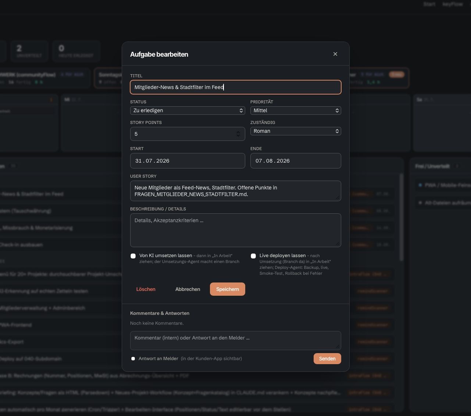Toggle the 'Antwort an Melder' checkbox

coord(133,359)
